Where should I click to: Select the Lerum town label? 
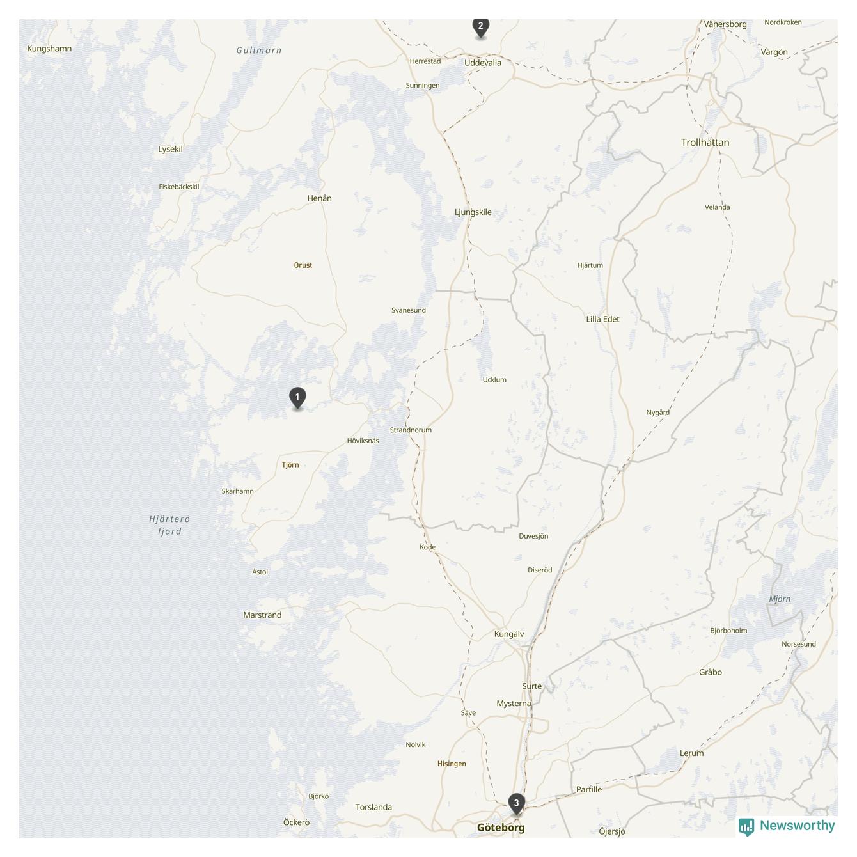691,753
